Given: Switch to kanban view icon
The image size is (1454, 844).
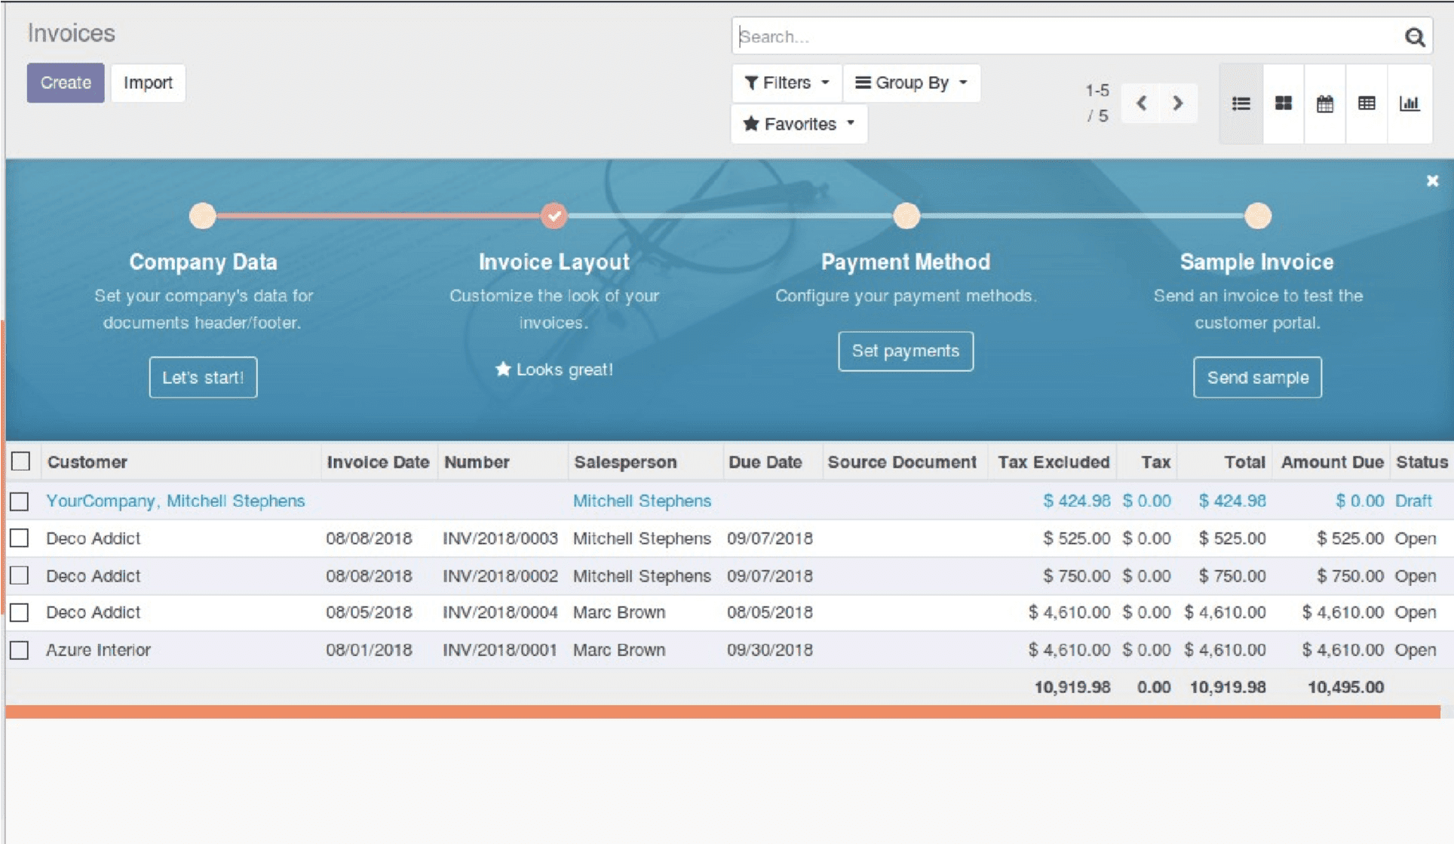Looking at the screenshot, I should point(1283,103).
